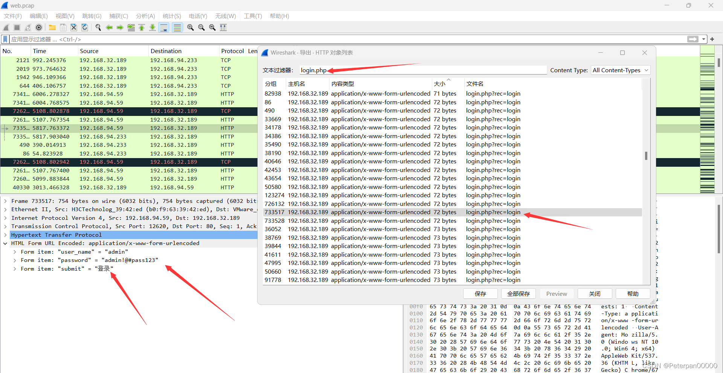
Task: Click text filter field containing login.php
Action: pyautogui.click(x=423, y=70)
